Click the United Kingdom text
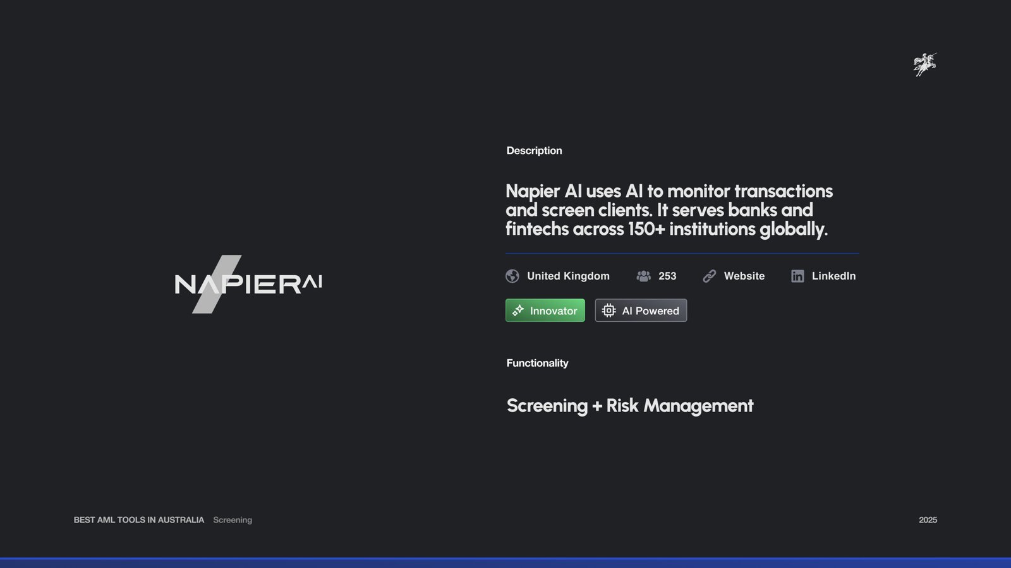The height and width of the screenshot is (568, 1011). (x=568, y=276)
